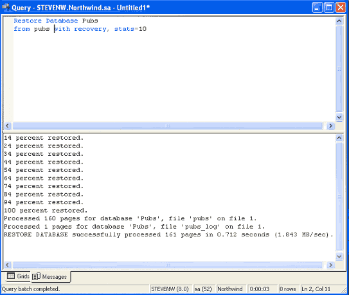Click the messages pane scroll down arrow

pos(339,256)
